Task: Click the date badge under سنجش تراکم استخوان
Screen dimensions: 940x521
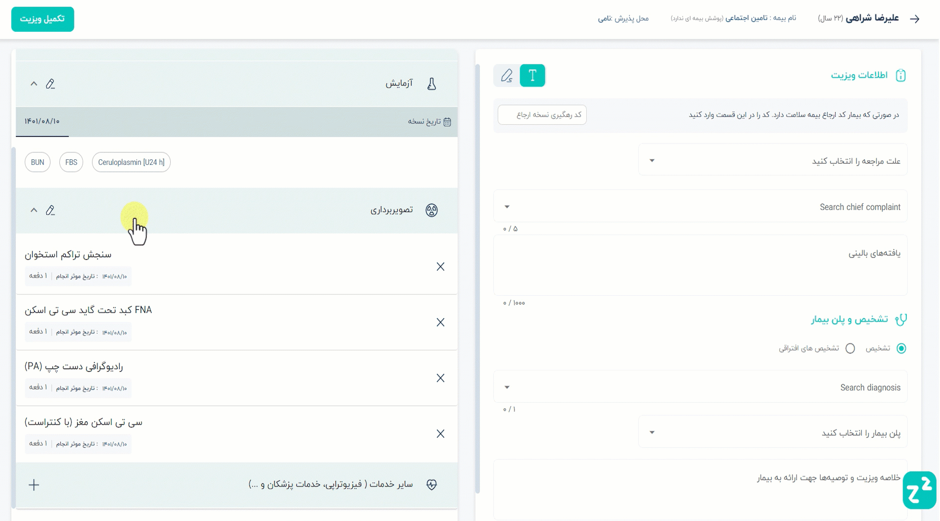Action: (78, 276)
